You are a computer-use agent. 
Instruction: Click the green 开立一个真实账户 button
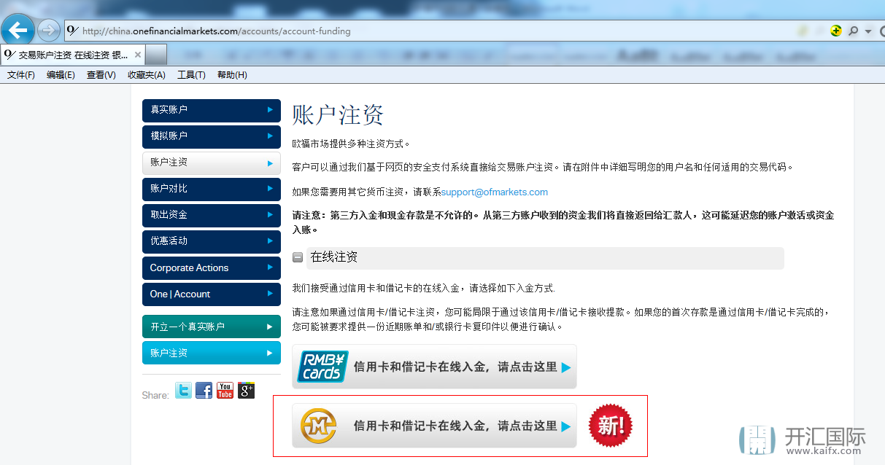pyautogui.click(x=211, y=327)
